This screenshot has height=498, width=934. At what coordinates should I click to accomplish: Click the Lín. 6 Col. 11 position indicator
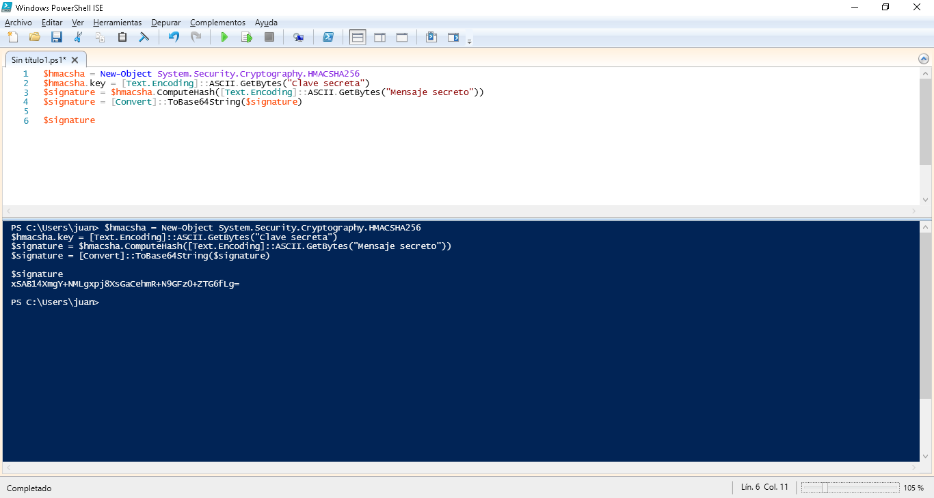pyautogui.click(x=764, y=487)
